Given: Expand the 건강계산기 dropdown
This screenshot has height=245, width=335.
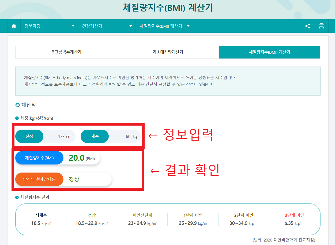Looking at the screenshot, I should 107,26.
